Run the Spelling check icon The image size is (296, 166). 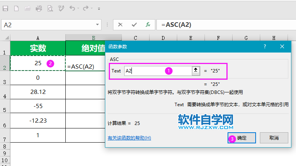coord(61,8)
